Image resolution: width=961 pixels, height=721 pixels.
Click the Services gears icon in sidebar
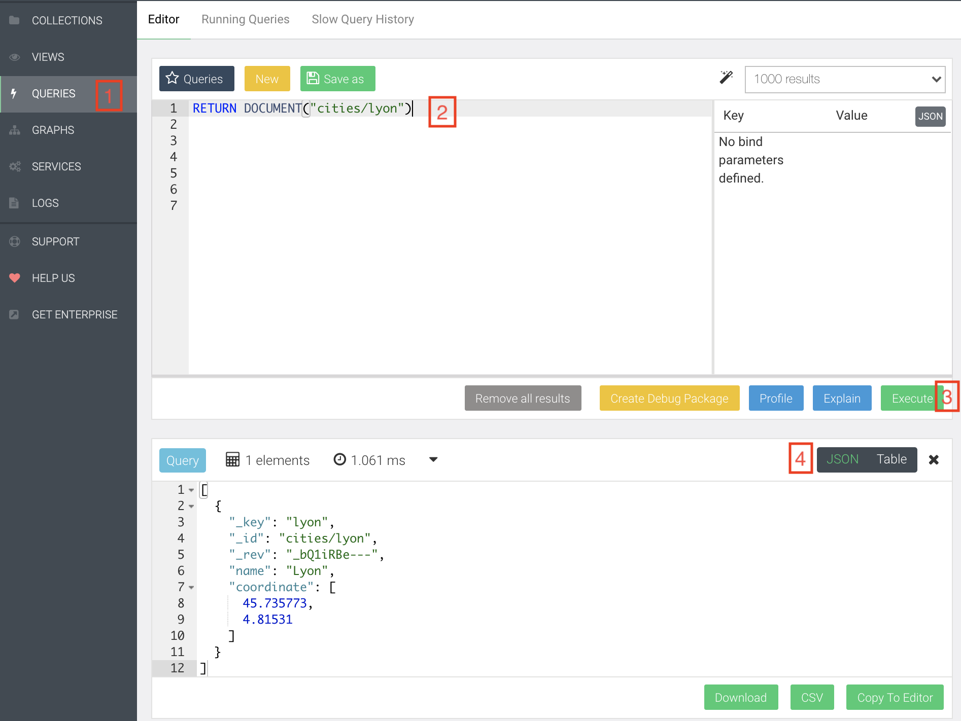click(14, 166)
